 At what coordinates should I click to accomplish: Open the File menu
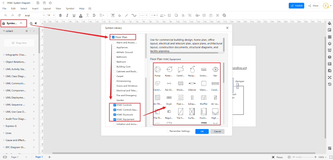click(4, 9)
